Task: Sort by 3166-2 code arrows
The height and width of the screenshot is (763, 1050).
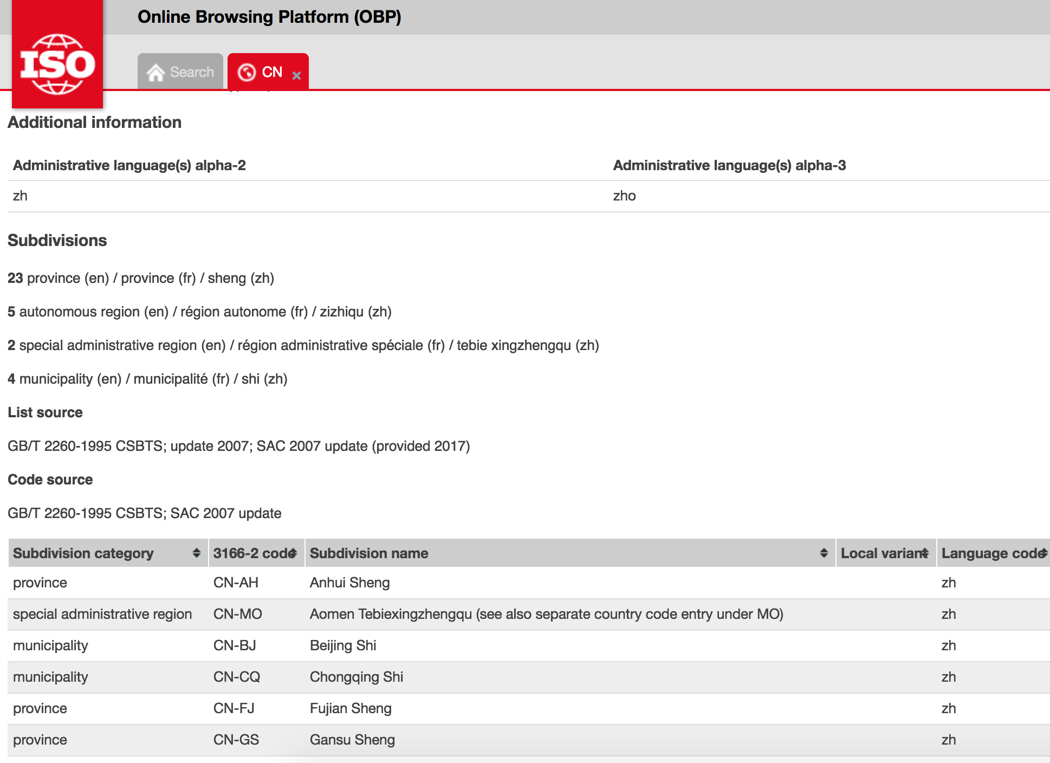Action: pyautogui.click(x=293, y=553)
